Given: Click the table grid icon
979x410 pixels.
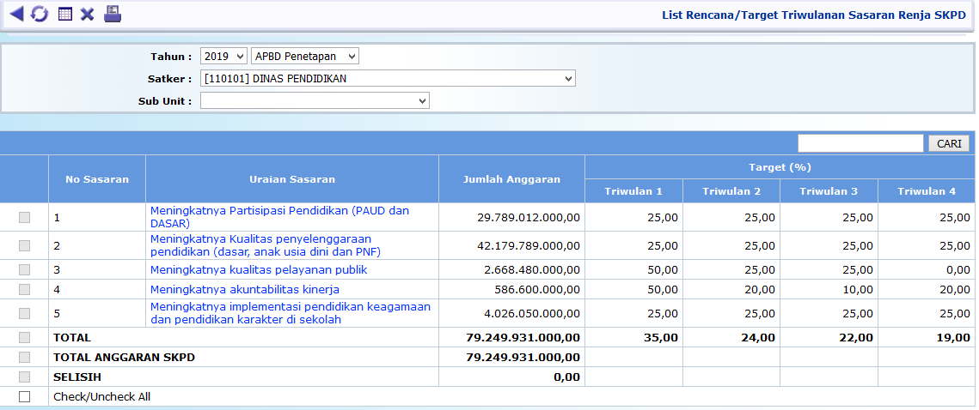Looking at the screenshot, I should pyautogui.click(x=64, y=14).
